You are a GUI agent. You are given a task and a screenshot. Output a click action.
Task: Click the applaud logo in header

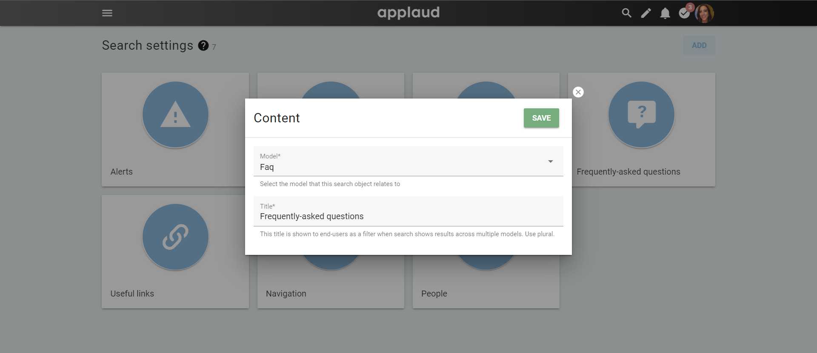pos(408,13)
